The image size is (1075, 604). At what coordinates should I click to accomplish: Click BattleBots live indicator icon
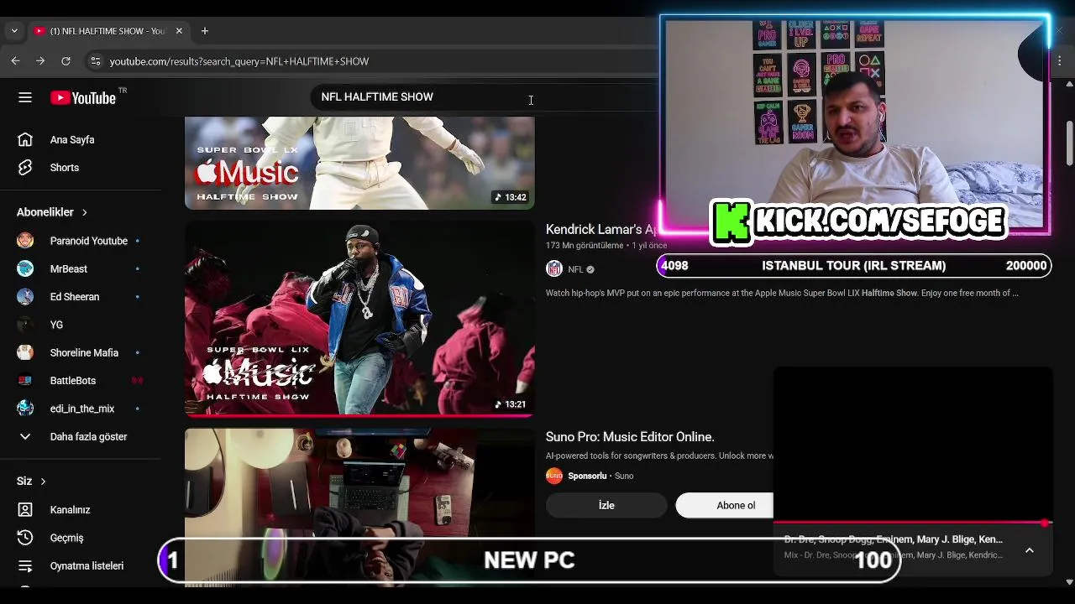[x=137, y=381]
